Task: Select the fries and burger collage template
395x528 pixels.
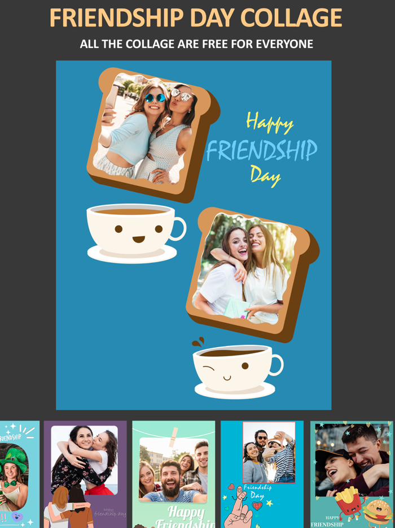Action: point(352,474)
